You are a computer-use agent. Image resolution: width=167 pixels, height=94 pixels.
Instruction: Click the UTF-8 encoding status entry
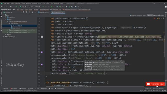click(150, 91)
